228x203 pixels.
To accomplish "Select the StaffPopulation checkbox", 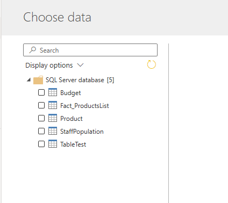I will click(x=41, y=131).
